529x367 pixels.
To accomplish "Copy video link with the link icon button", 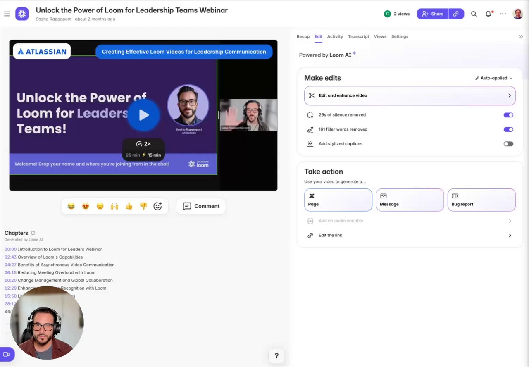I will [456, 14].
